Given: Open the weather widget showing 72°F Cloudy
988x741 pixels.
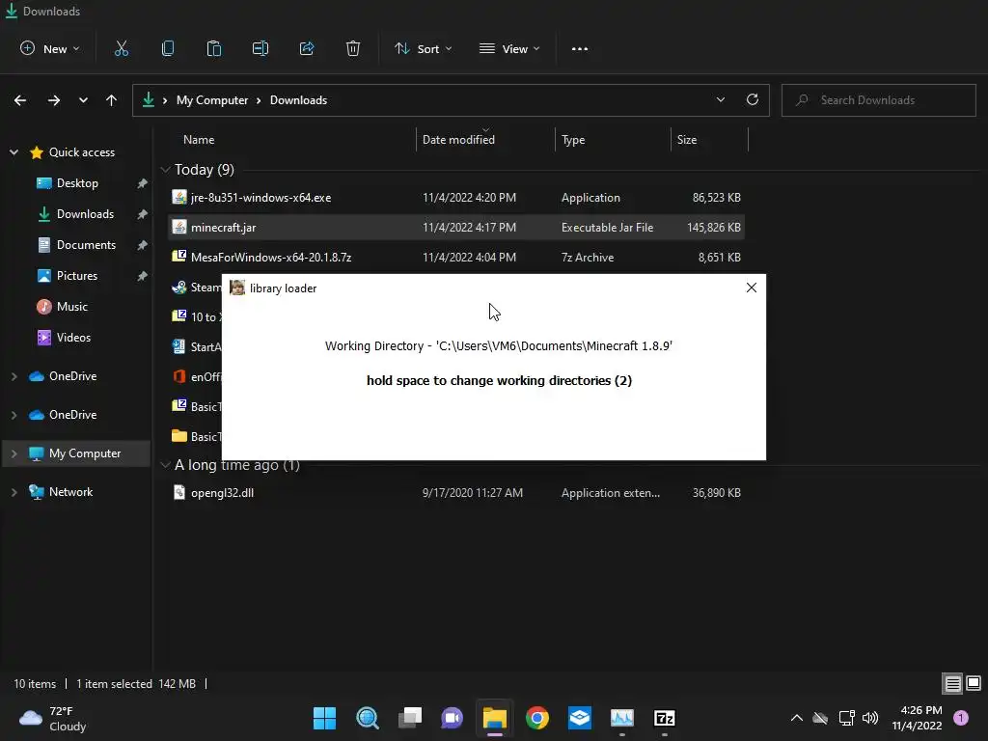Looking at the screenshot, I should [54, 718].
